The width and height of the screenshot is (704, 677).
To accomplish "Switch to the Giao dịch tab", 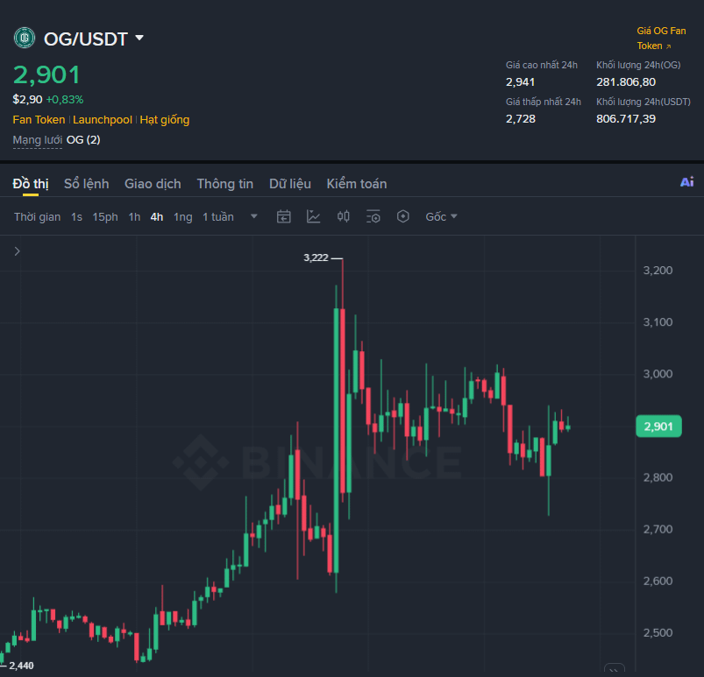I will point(153,184).
